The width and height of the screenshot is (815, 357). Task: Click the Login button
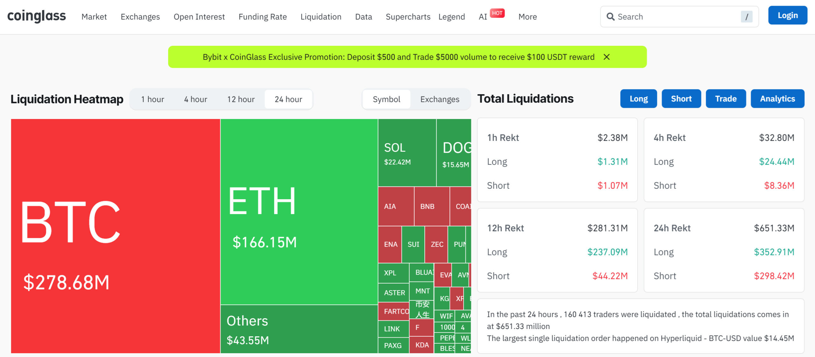(x=788, y=15)
